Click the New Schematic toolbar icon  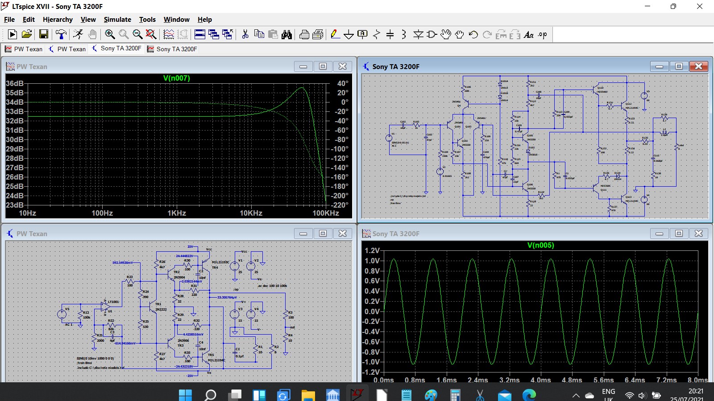[12, 34]
